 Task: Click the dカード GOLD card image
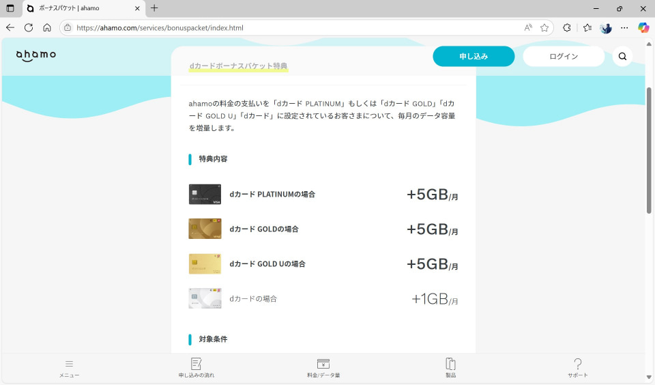tap(205, 229)
